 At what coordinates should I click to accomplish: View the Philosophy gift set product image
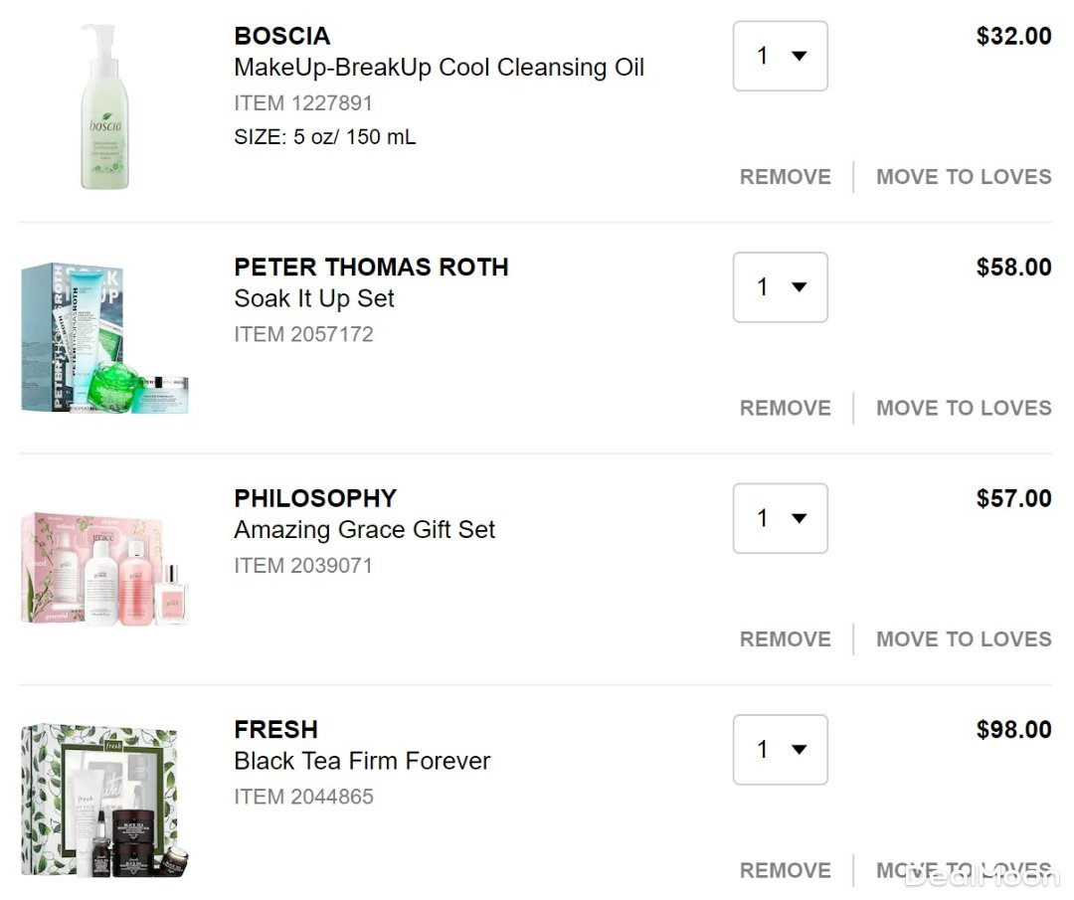pyautogui.click(x=103, y=569)
